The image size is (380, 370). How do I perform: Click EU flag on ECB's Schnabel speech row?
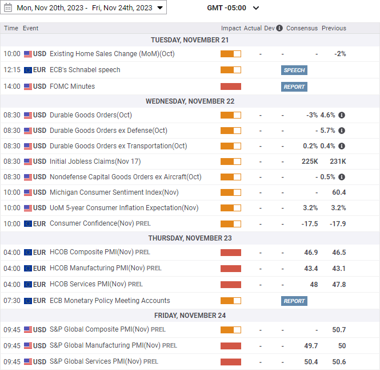(x=28, y=70)
